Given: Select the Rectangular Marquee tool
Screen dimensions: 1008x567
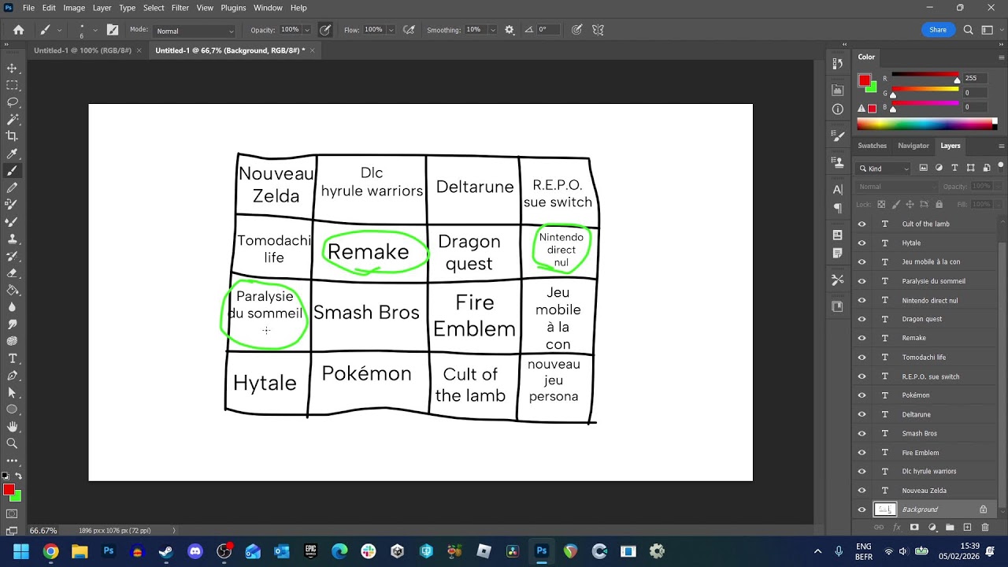Looking at the screenshot, I should tap(12, 85).
